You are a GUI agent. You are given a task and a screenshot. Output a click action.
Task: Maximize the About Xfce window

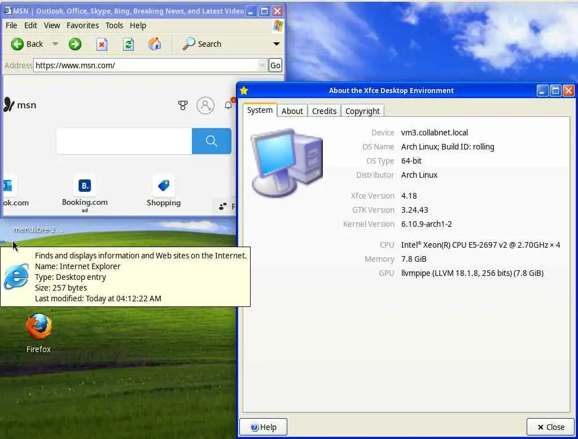pos(555,91)
